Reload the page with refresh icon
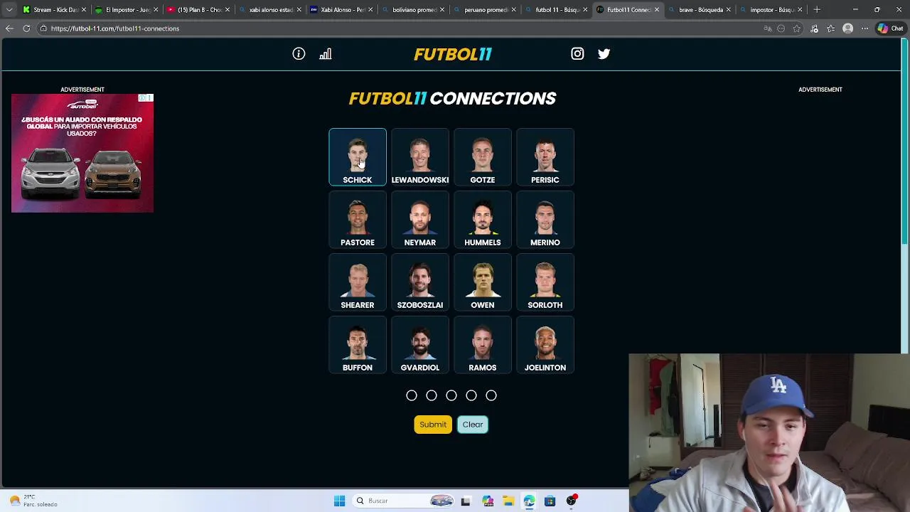 click(26, 28)
